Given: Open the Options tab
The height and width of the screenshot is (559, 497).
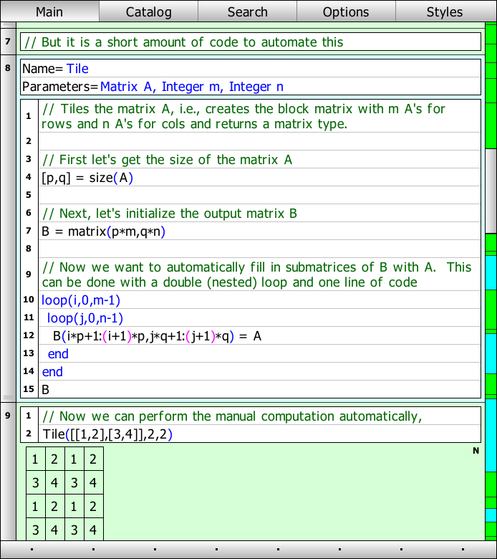Looking at the screenshot, I should 346,11.
